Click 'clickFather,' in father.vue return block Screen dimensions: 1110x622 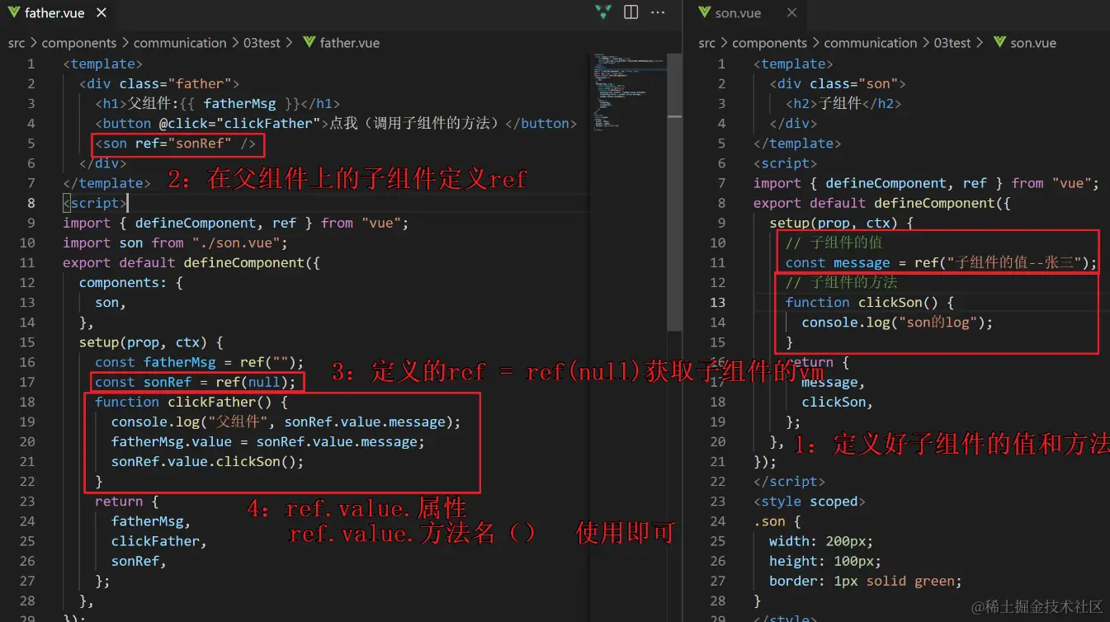pyautogui.click(x=159, y=541)
